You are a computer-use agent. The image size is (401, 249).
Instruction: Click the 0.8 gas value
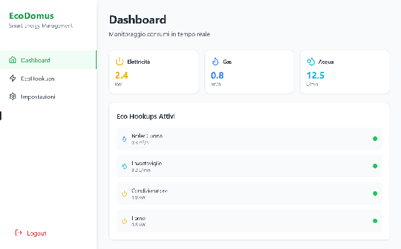pyautogui.click(x=217, y=75)
